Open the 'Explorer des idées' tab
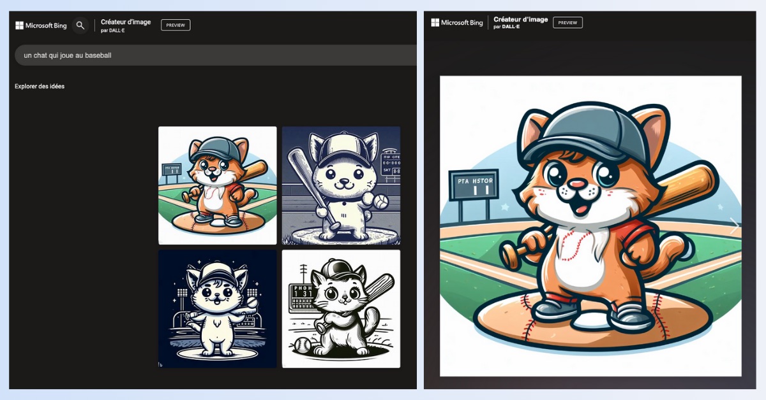 [x=40, y=87]
